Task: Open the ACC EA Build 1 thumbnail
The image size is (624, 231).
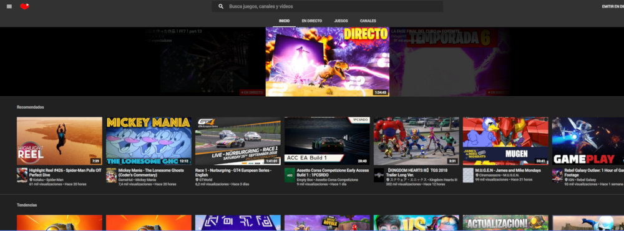Action: coord(327,140)
